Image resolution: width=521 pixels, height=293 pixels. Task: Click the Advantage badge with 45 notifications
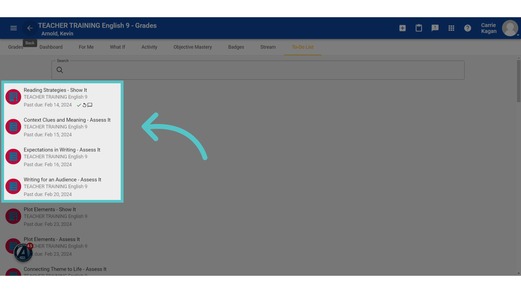pyautogui.click(x=23, y=253)
